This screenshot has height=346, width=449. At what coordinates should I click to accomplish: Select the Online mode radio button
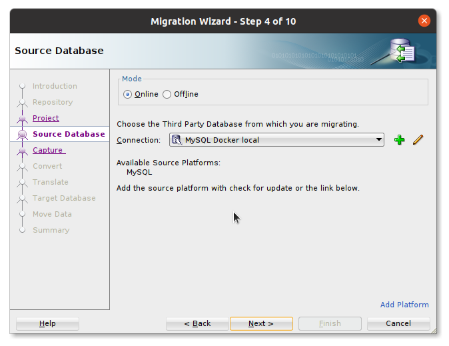click(x=128, y=95)
